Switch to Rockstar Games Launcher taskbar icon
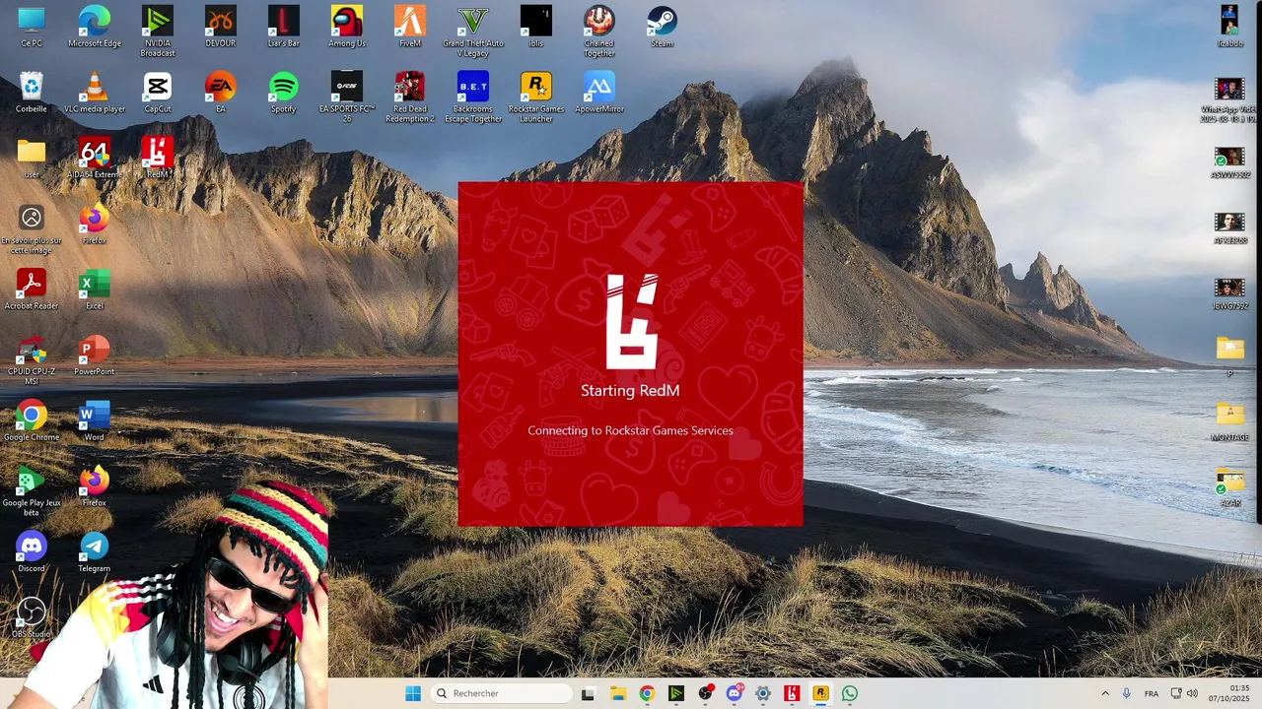Screen dimensions: 1262x709 click(820, 693)
